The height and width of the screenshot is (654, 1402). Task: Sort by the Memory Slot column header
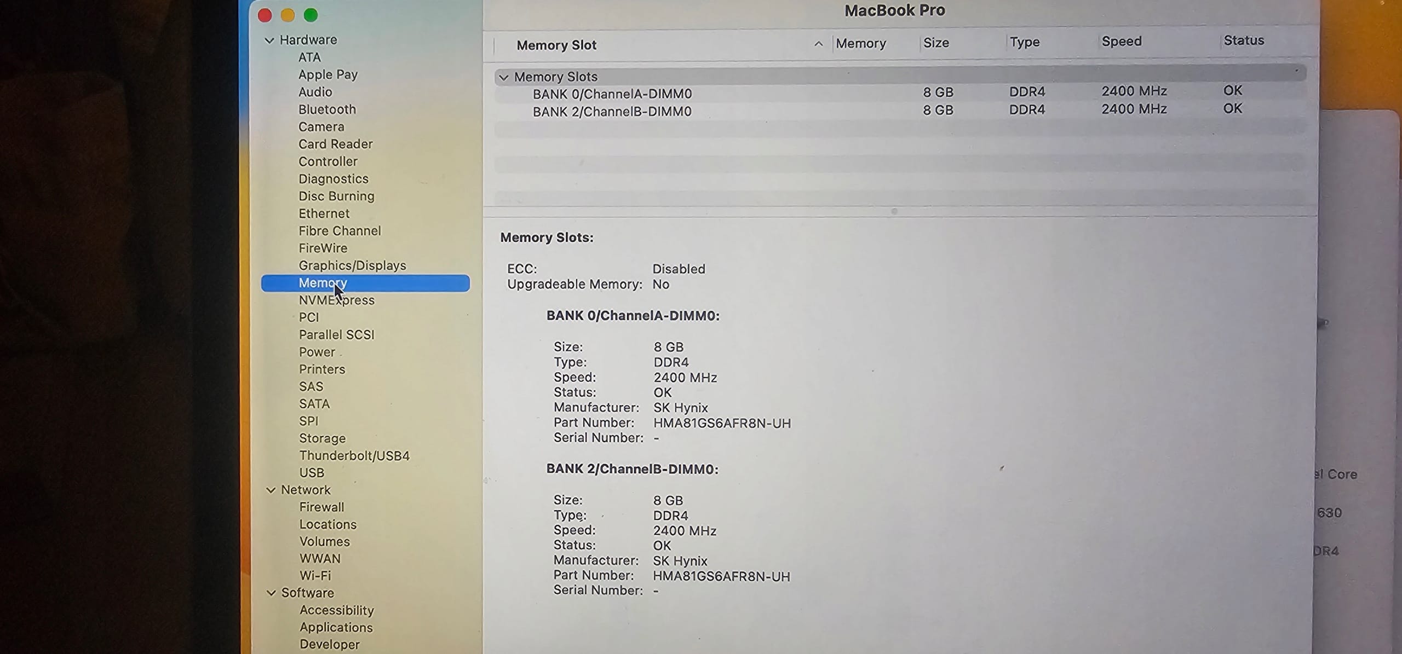pyautogui.click(x=556, y=45)
